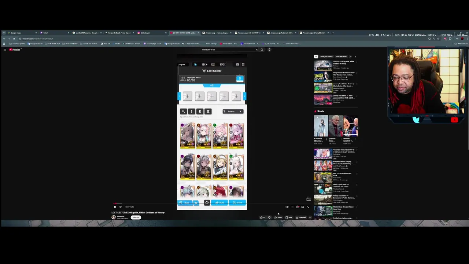Seek using the red video progress bar
Screen dimensions: 469x264
point(212,203)
